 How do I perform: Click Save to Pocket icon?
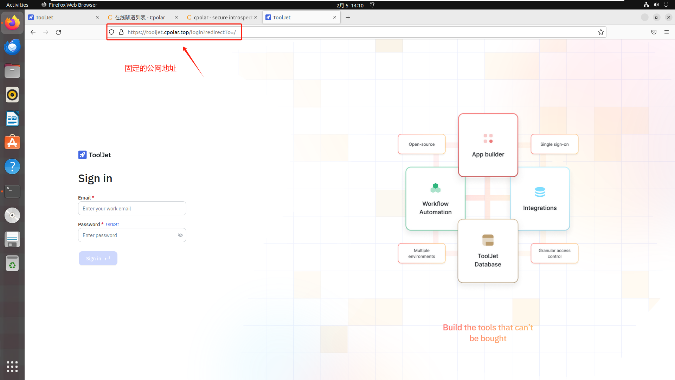pyautogui.click(x=654, y=32)
